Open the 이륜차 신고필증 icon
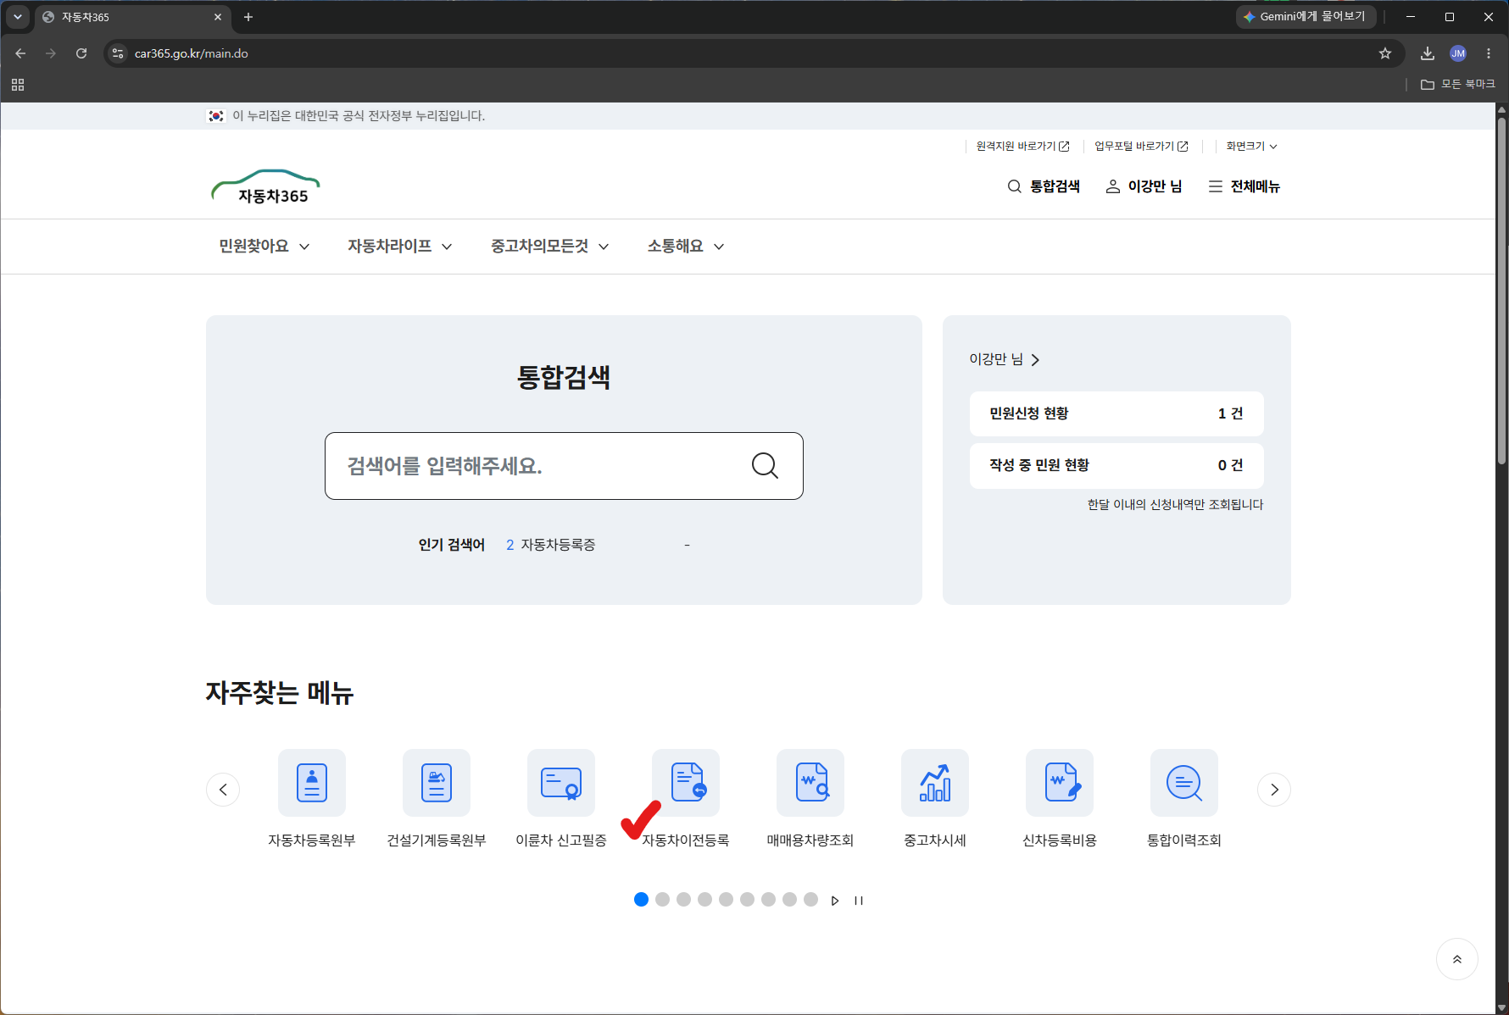The image size is (1509, 1015). click(561, 783)
